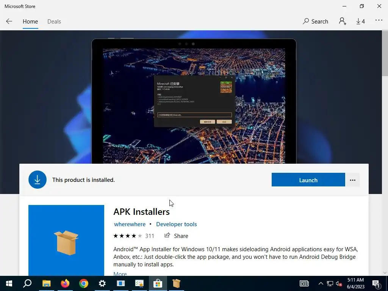
Task: Share the APK Installers app
Action: (x=176, y=236)
